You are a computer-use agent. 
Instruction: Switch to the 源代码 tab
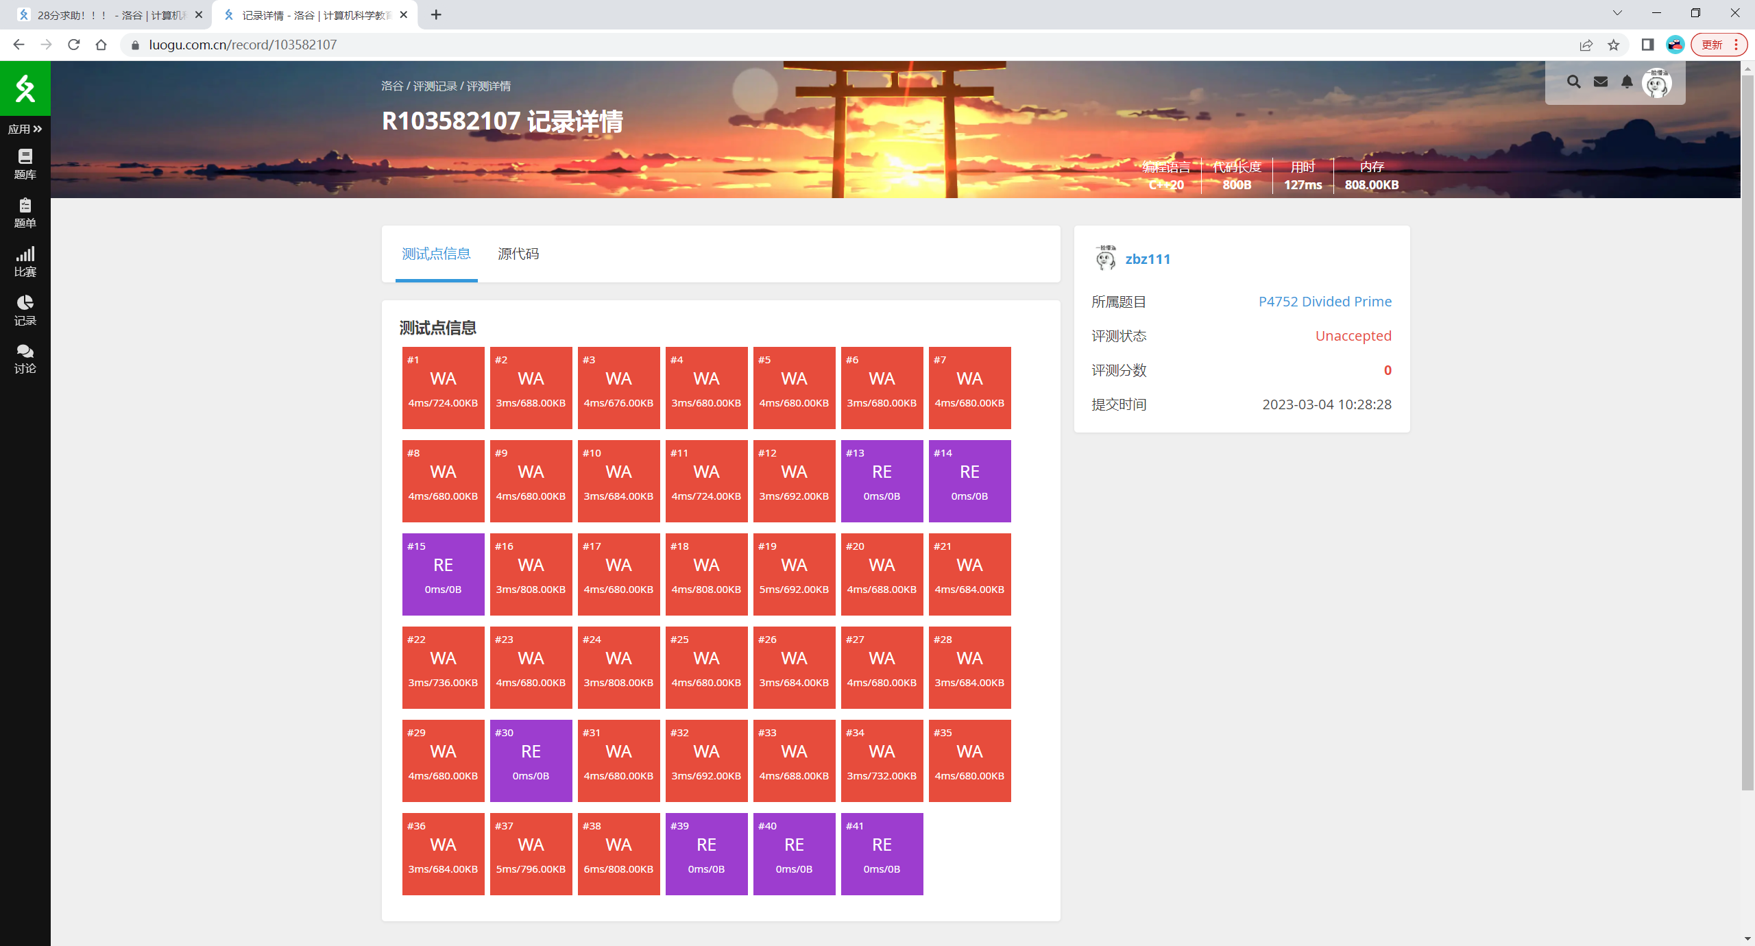[518, 254]
